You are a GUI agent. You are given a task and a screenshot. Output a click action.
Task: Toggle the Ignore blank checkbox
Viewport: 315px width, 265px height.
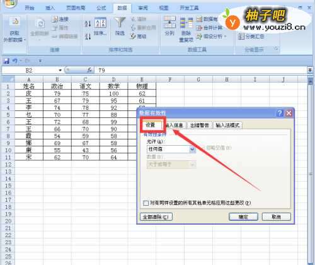click(x=203, y=148)
